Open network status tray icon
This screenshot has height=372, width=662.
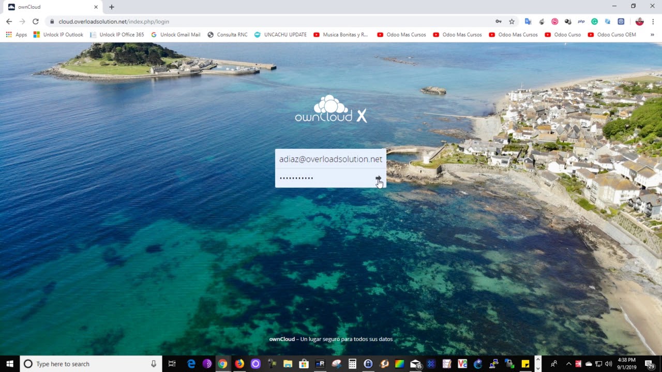[598, 364]
